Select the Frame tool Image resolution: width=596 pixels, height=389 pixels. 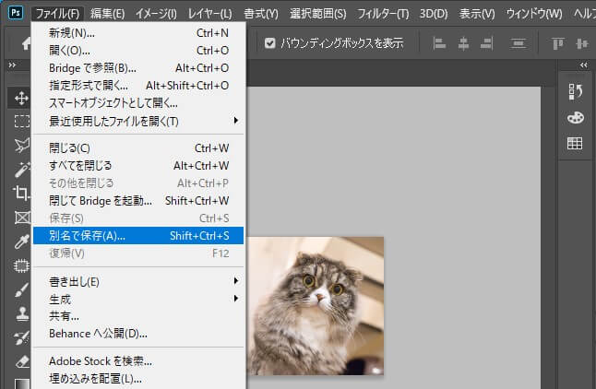pyautogui.click(x=21, y=218)
